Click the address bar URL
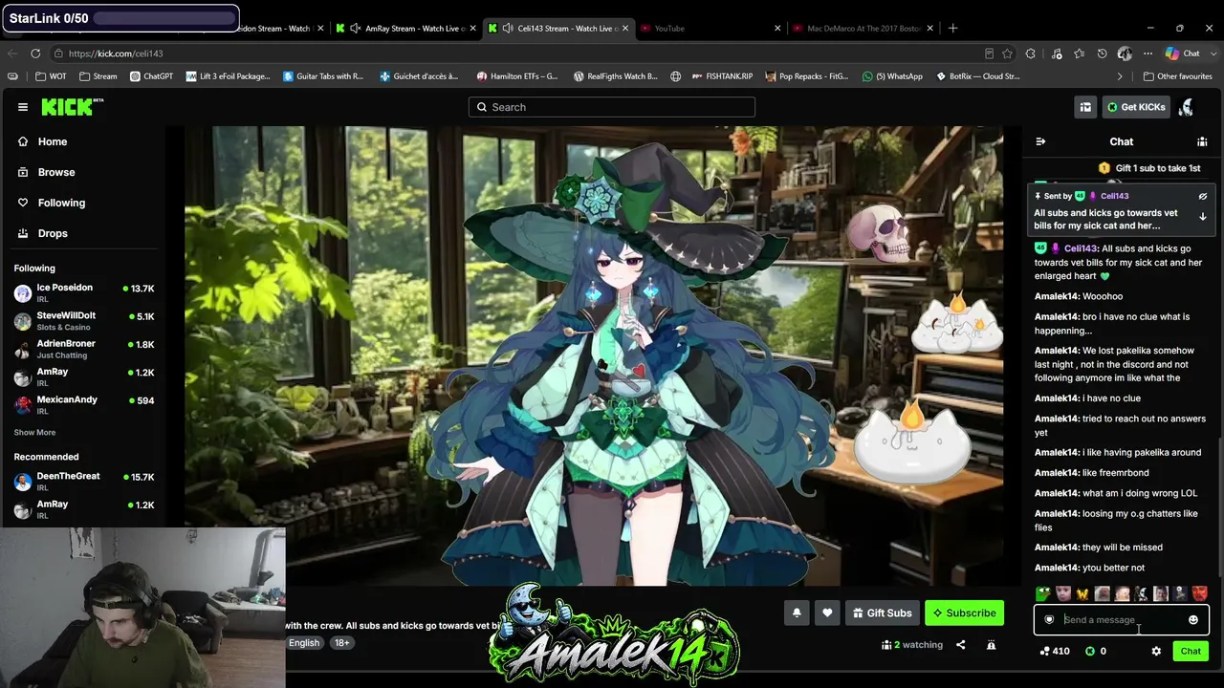This screenshot has width=1224, height=688. pyautogui.click(x=116, y=54)
